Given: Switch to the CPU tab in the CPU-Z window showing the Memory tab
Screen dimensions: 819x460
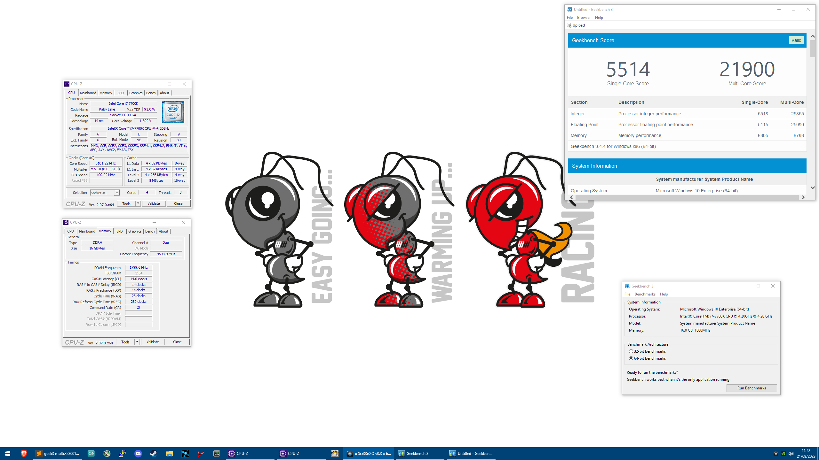Looking at the screenshot, I should pos(70,231).
